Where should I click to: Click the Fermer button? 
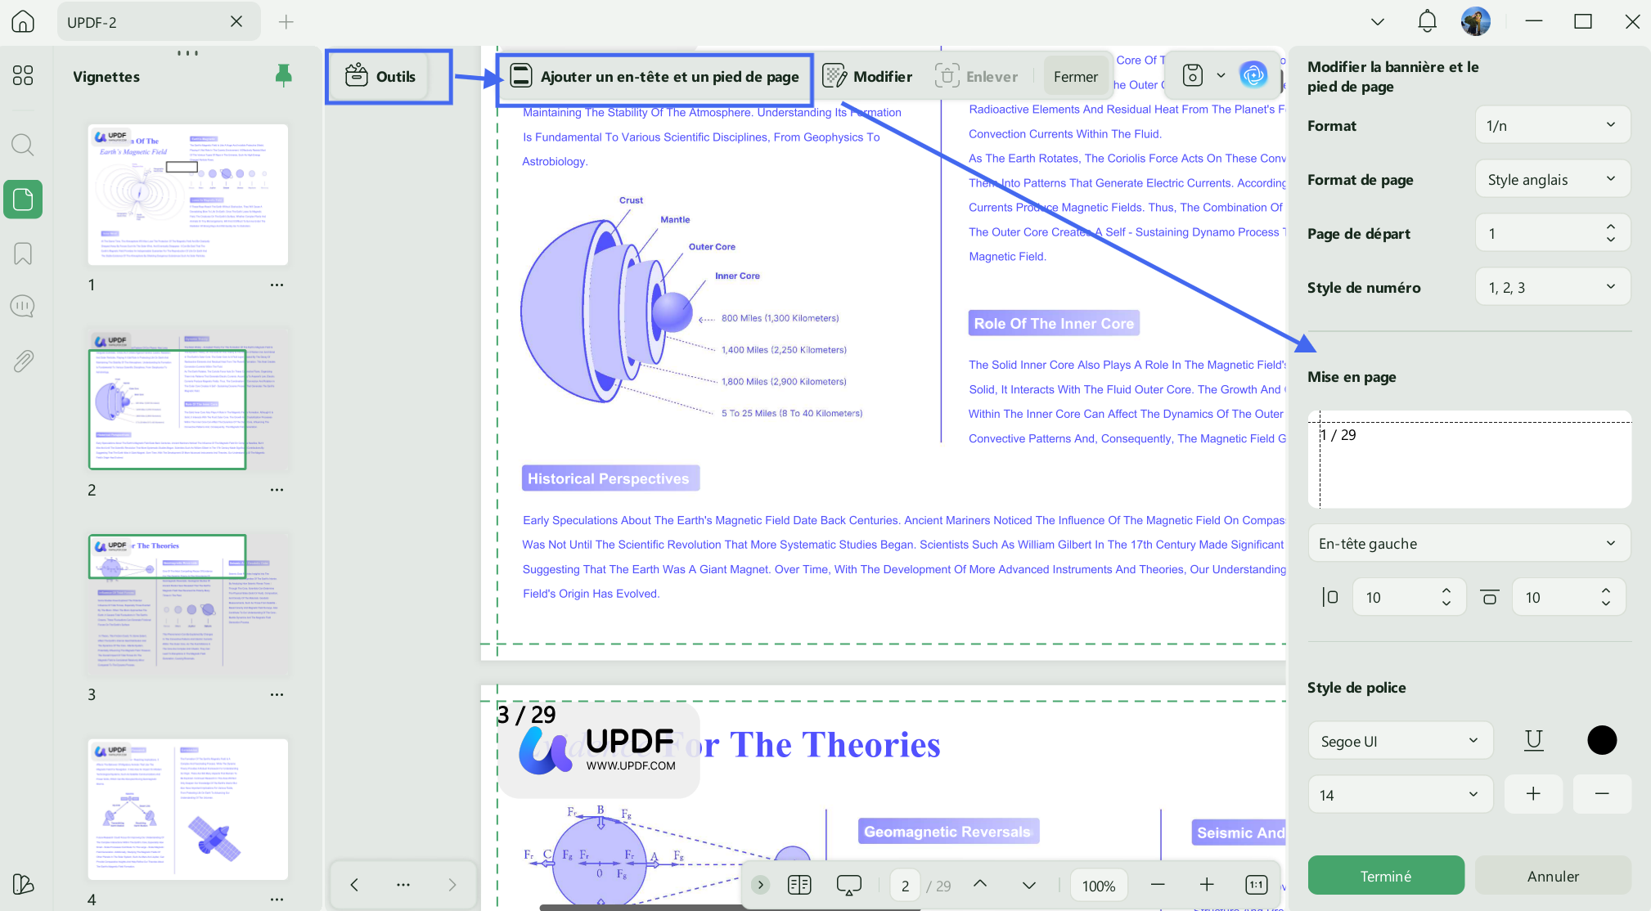pos(1075,76)
